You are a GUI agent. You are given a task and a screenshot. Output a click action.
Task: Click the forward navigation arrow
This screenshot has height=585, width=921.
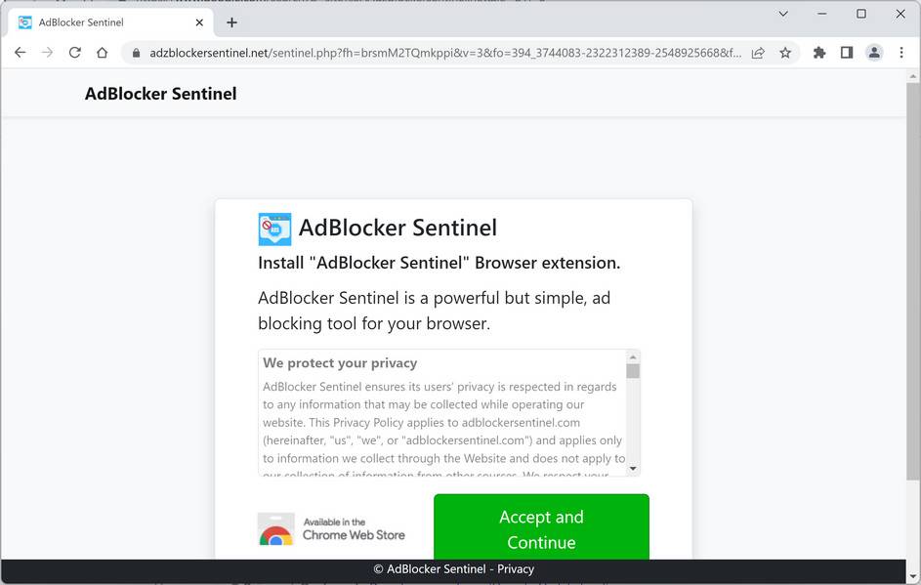47,53
